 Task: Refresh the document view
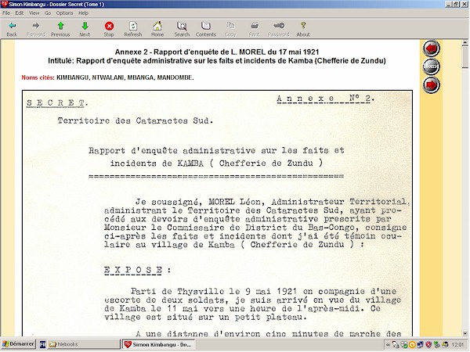click(133, 29)
